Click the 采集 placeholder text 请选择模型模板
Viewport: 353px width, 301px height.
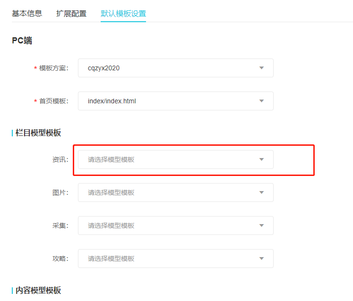111,226
